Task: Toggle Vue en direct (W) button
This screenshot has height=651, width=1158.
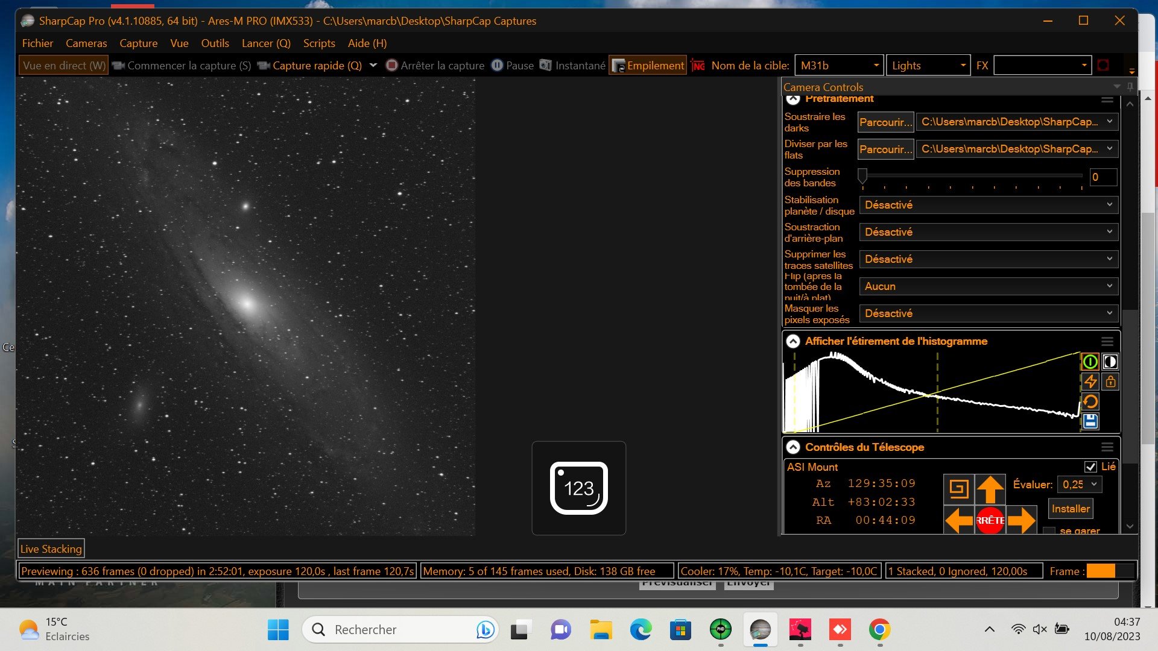Action: 64,66
